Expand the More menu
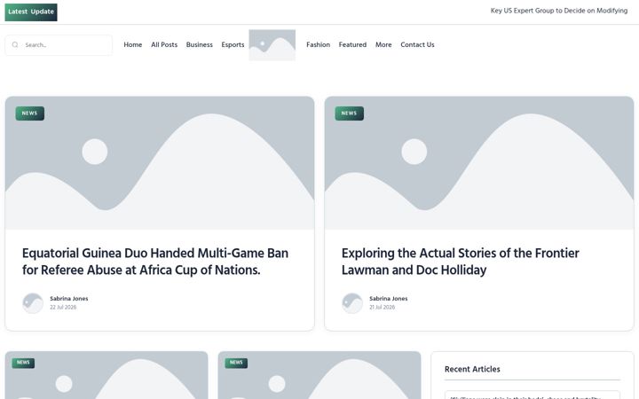The width and height of the screenshot is (639, 399). point(383,45)
